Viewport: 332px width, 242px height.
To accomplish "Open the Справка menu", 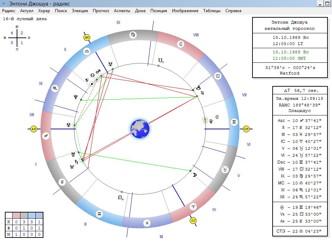I will (233, 11).
